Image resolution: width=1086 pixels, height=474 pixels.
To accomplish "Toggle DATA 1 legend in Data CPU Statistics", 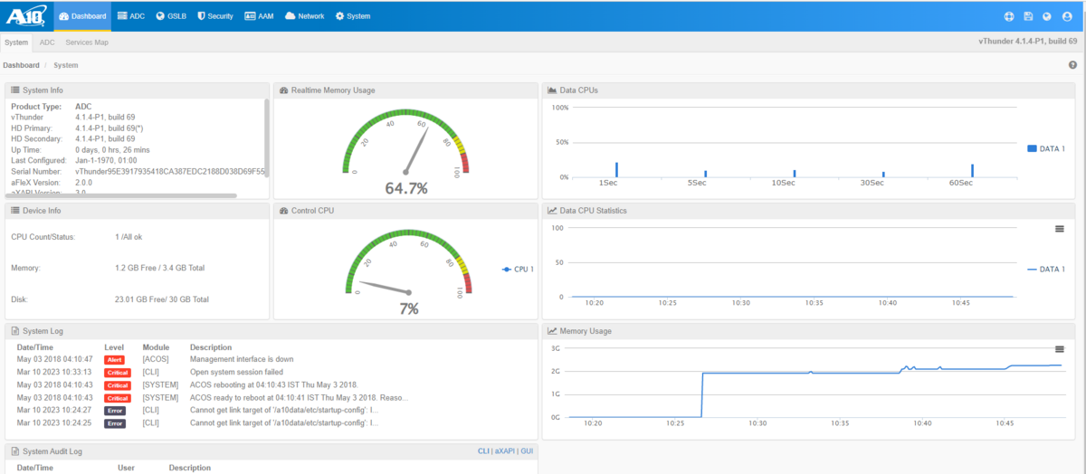I will 1046,270.
